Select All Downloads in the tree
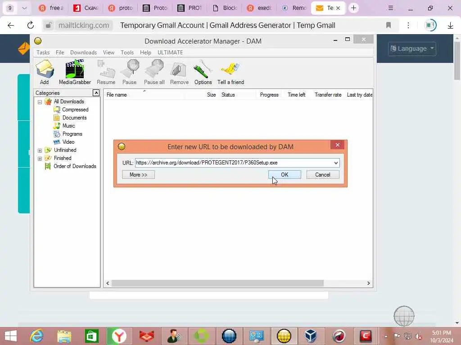 point(69,102)
